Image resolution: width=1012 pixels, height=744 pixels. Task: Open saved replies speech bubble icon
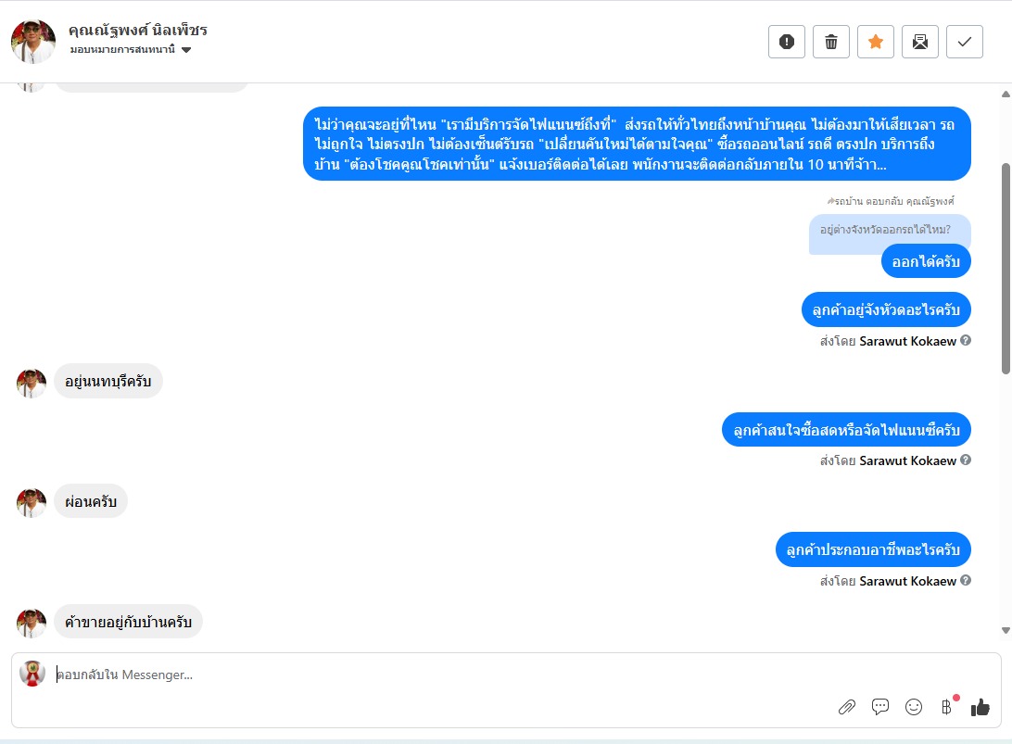[880, 707]
